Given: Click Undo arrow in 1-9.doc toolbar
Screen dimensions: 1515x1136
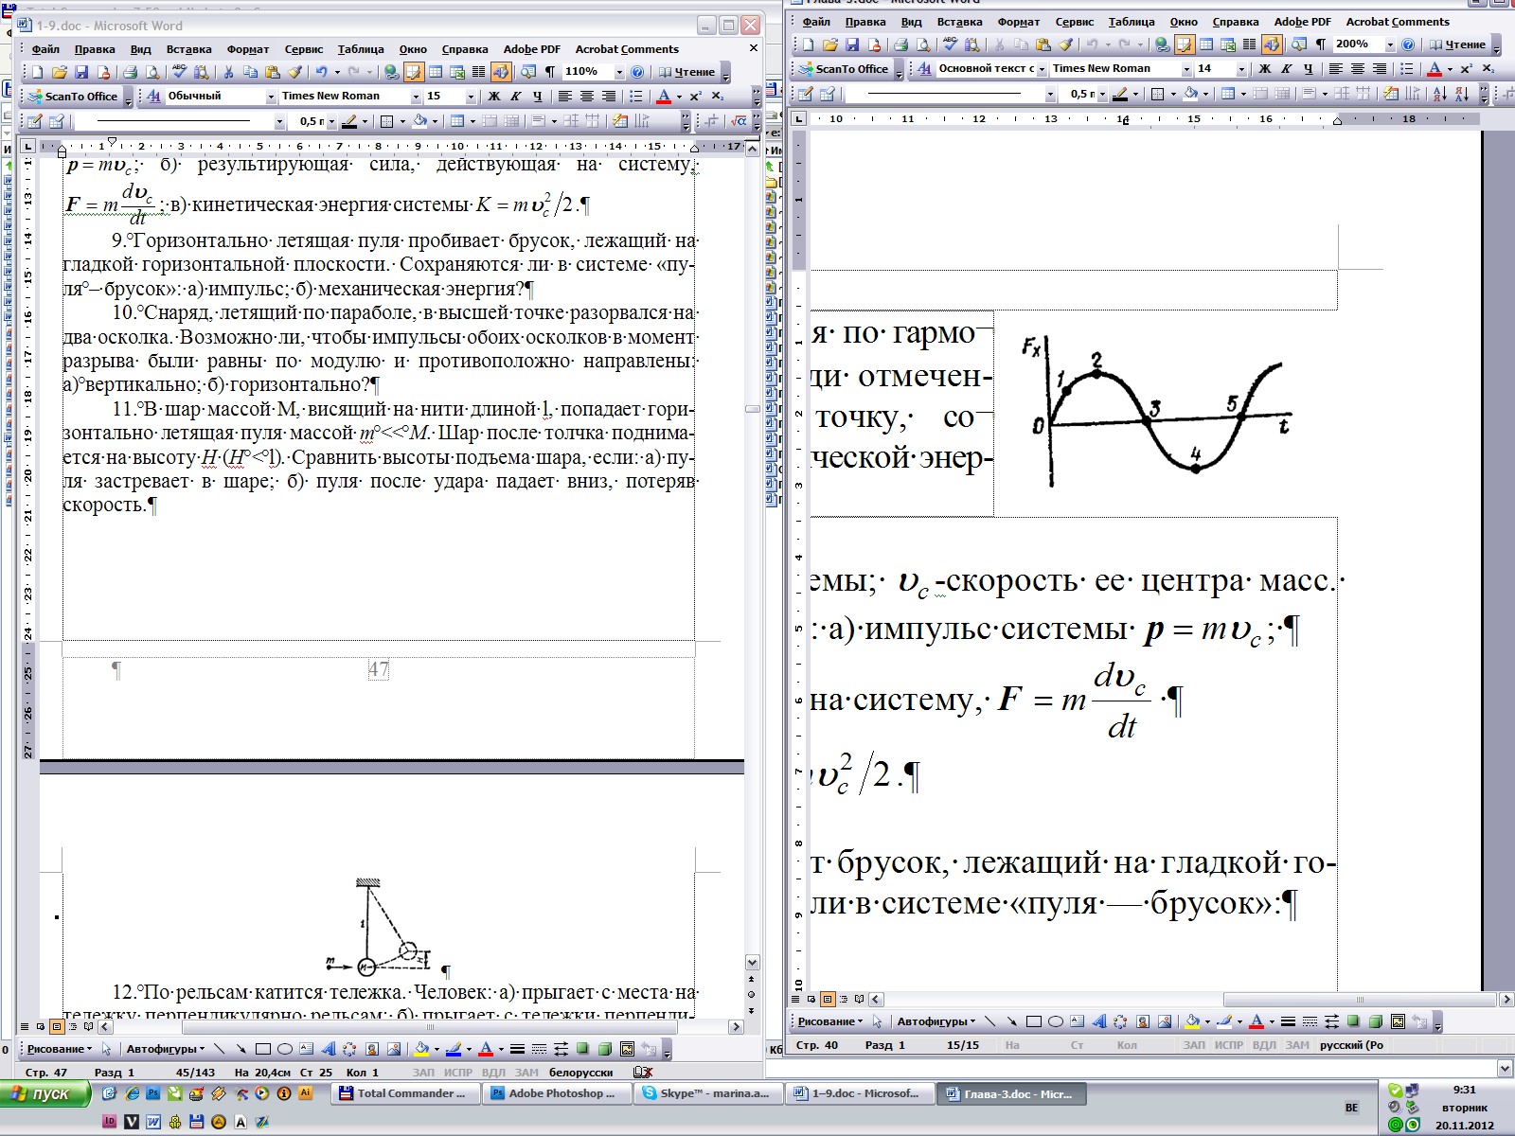Looking at the screenshot, I should click(321, 72).
